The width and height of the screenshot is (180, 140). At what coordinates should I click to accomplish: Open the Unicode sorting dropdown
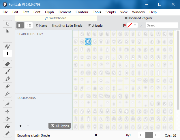95,26
